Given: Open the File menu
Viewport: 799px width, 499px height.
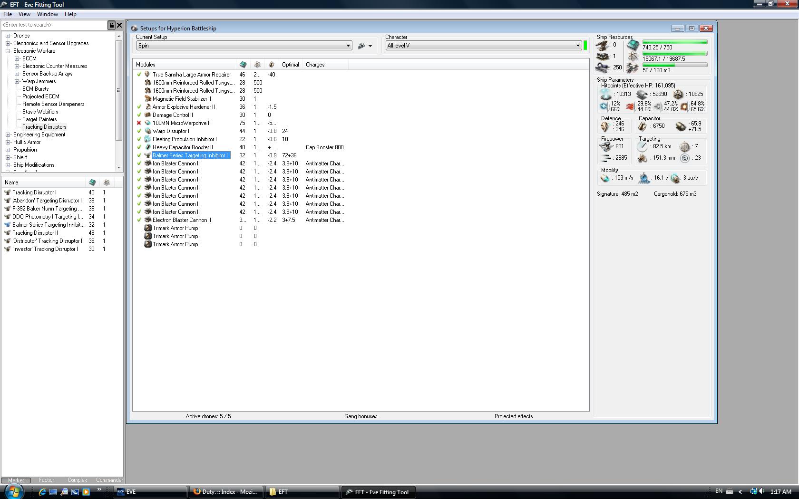Looking at the screenshot, I should [x=8, y=14].
